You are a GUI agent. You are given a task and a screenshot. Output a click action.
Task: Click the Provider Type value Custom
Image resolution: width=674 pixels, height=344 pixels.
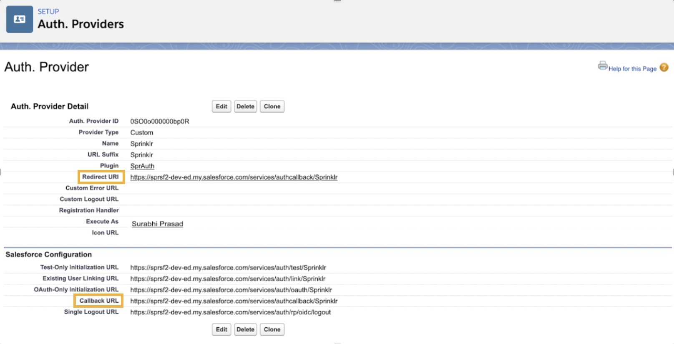142,133
